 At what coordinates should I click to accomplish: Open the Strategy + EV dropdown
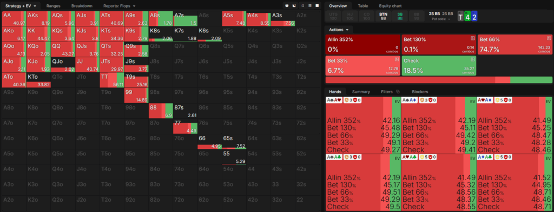(21, 5)
